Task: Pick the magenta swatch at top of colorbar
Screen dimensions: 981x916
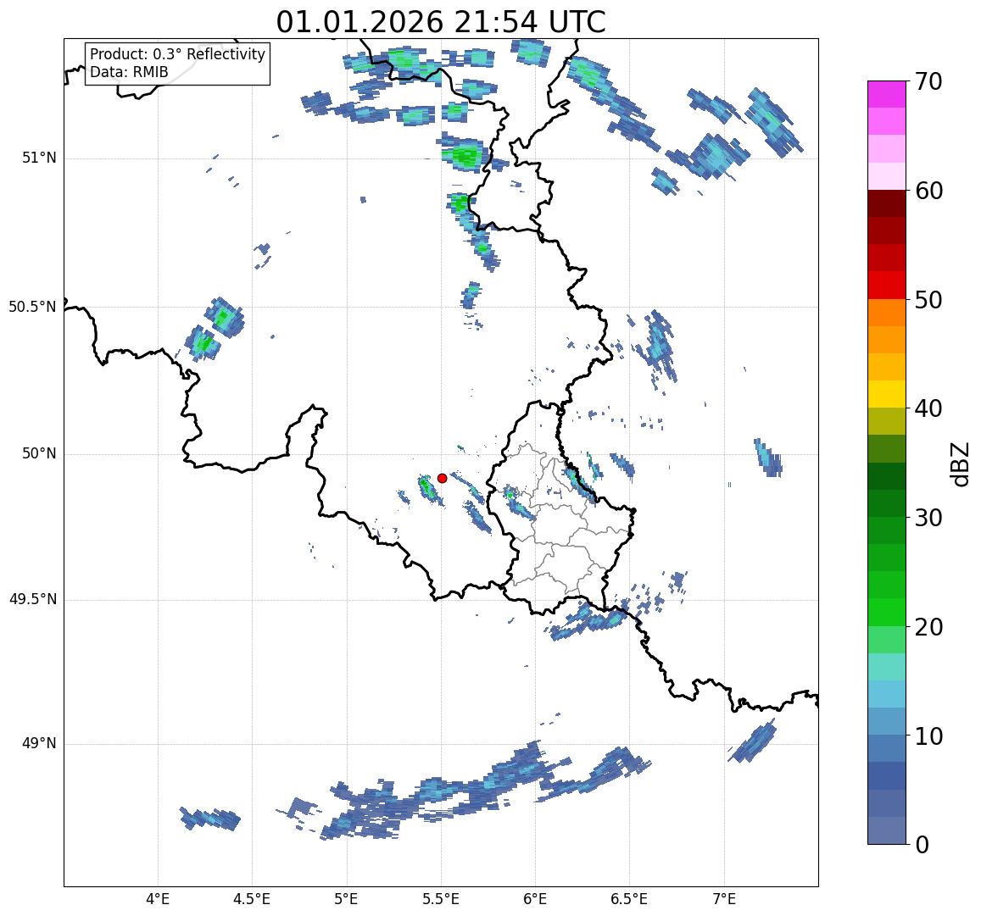Action: coord(887,94)
